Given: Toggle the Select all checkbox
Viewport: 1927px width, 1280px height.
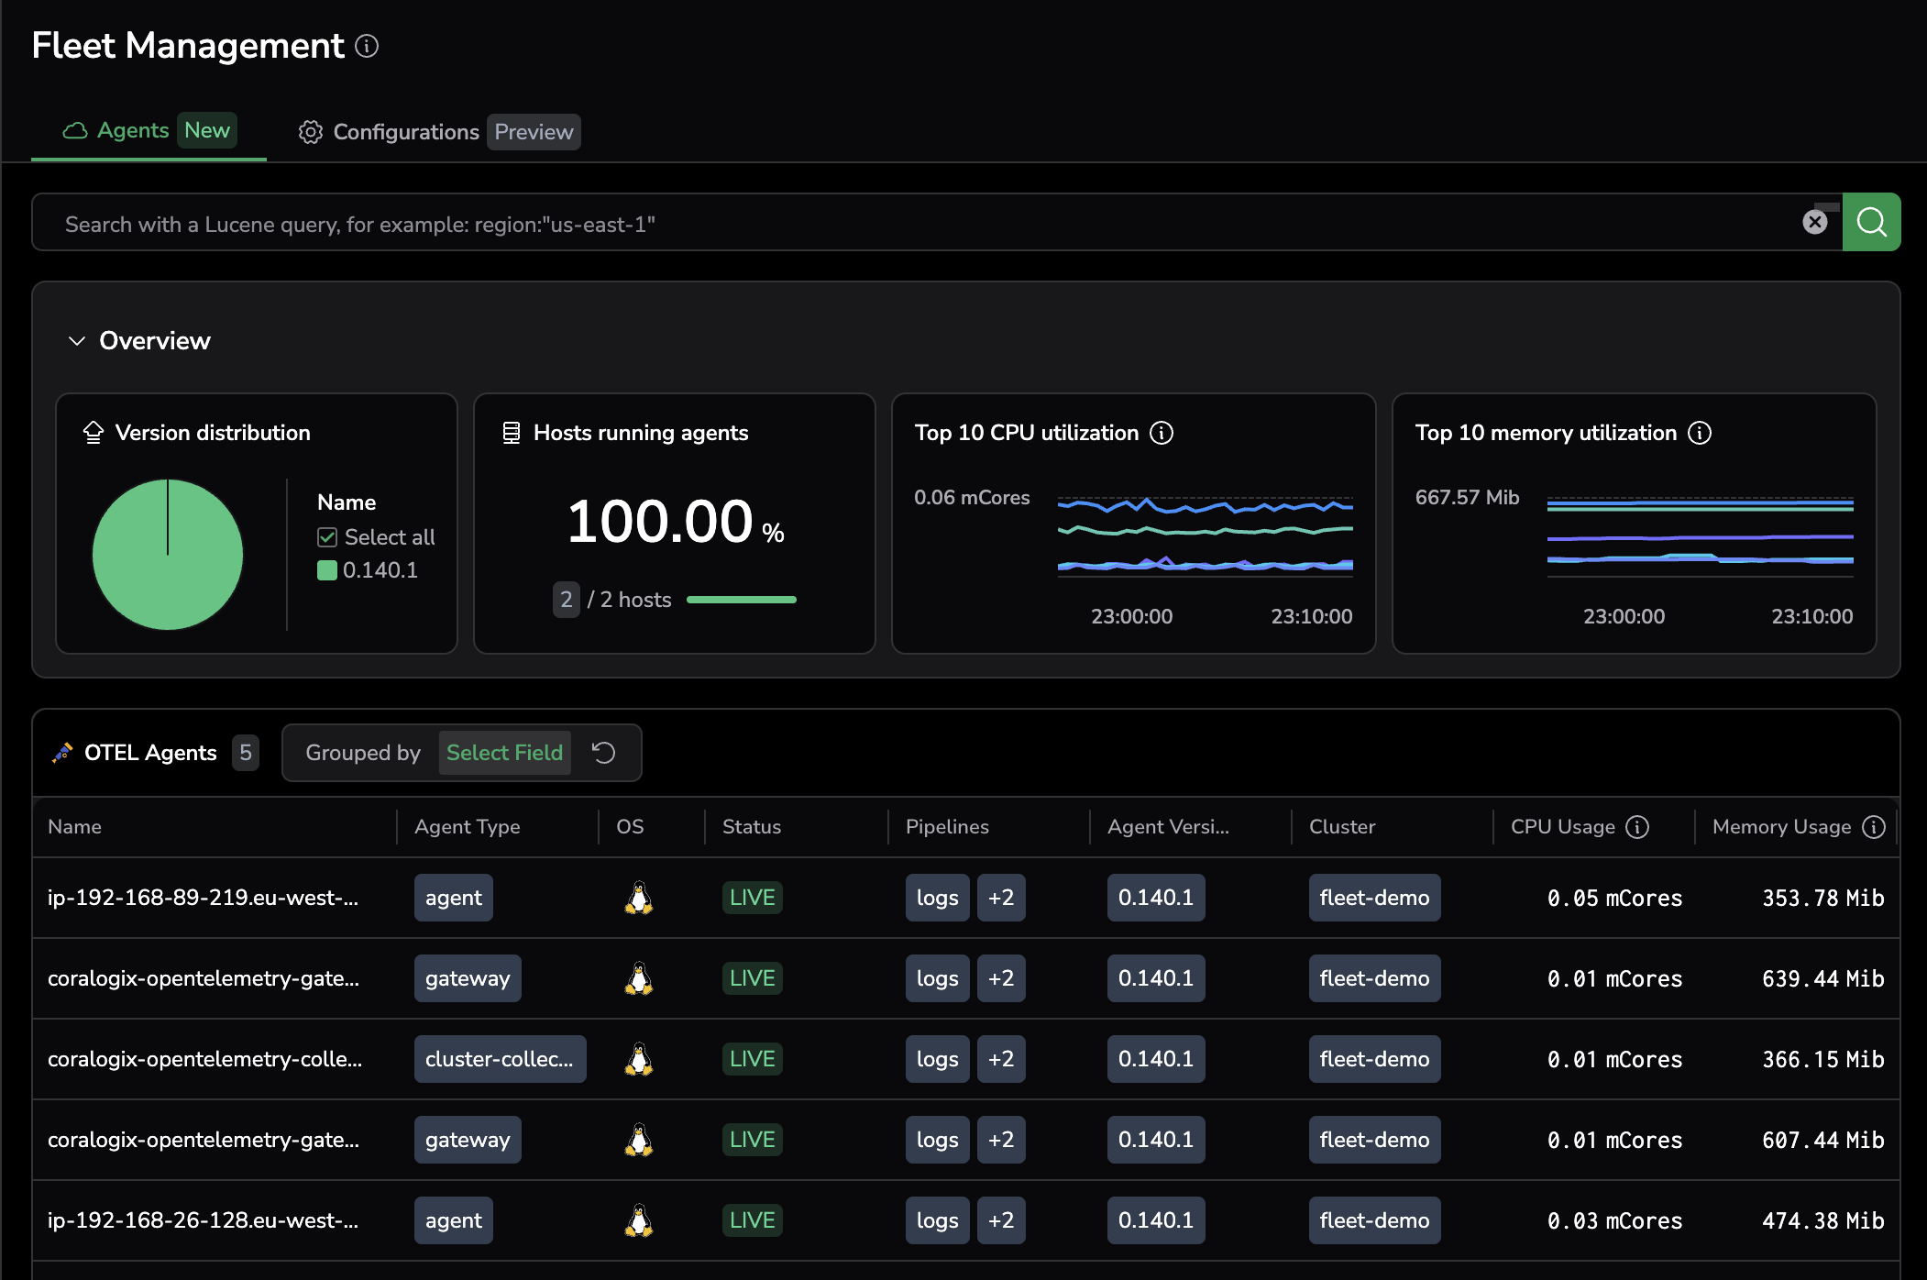Looking at the screenshot, I should 327,537.
